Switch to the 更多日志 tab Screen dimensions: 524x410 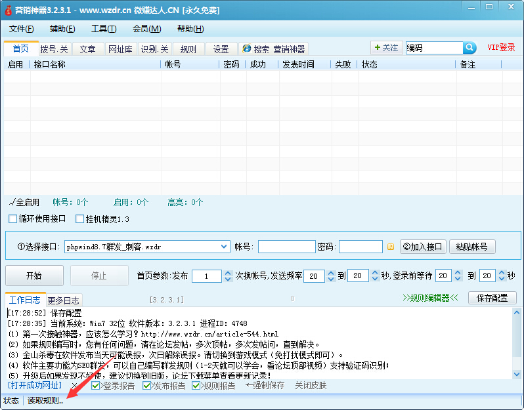coord(63,300)
